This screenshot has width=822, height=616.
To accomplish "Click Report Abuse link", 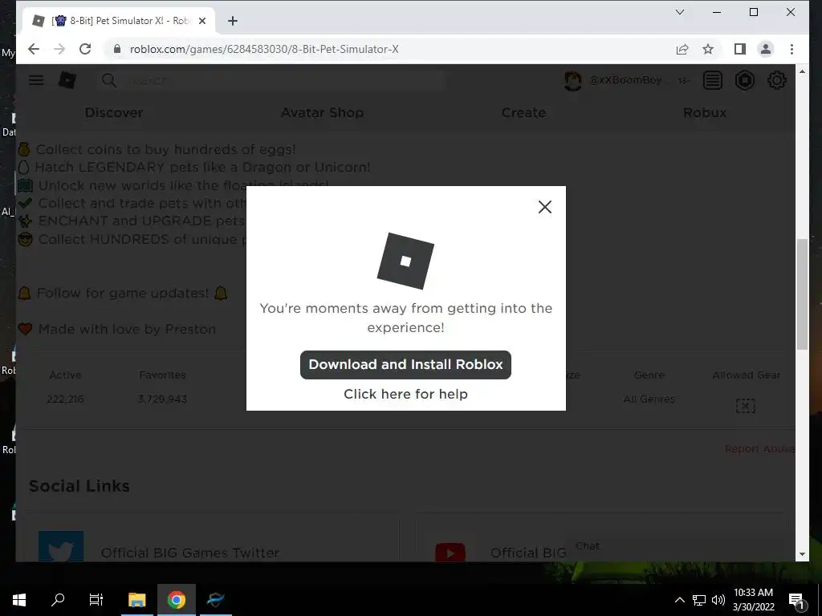I will pyautogui.click(x=759, y=449).
